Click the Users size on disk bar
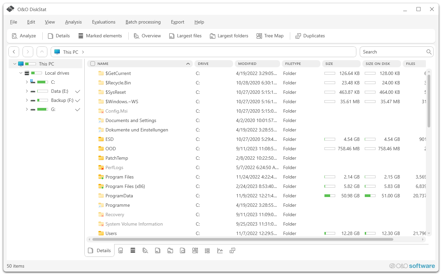 pos(370,233)
